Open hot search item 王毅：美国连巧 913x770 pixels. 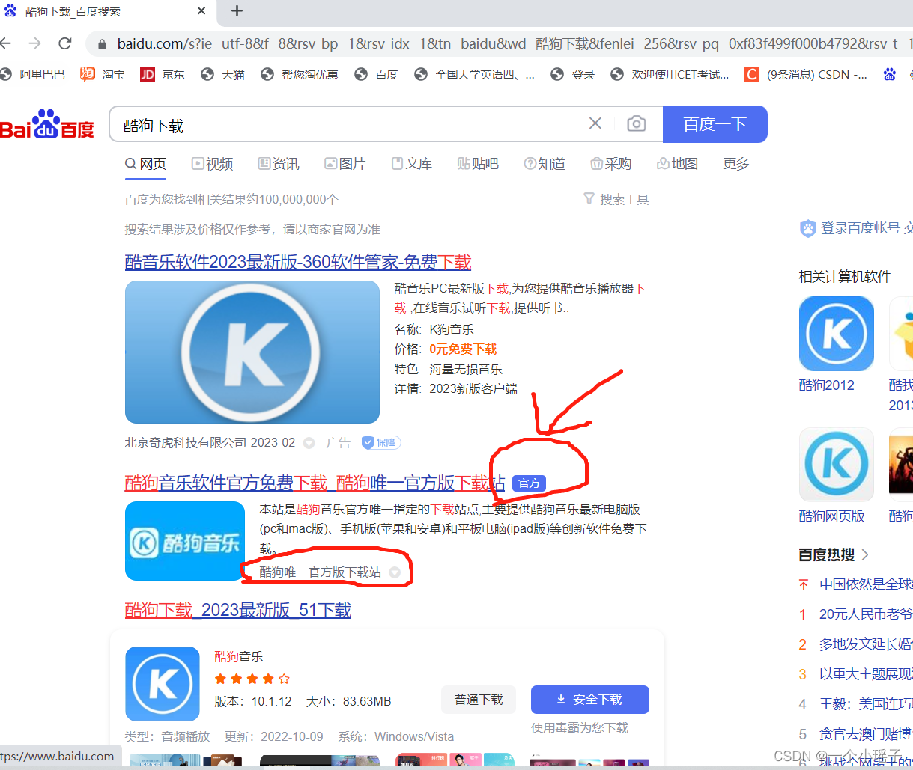(866, 703)
